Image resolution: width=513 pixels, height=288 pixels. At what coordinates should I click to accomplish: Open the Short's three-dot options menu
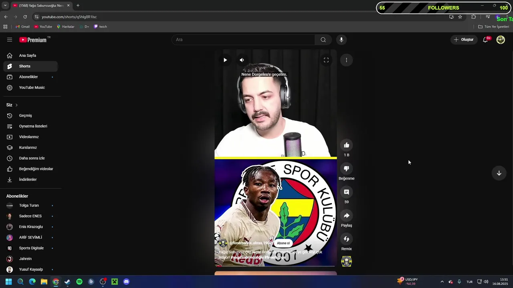(347, 60)
